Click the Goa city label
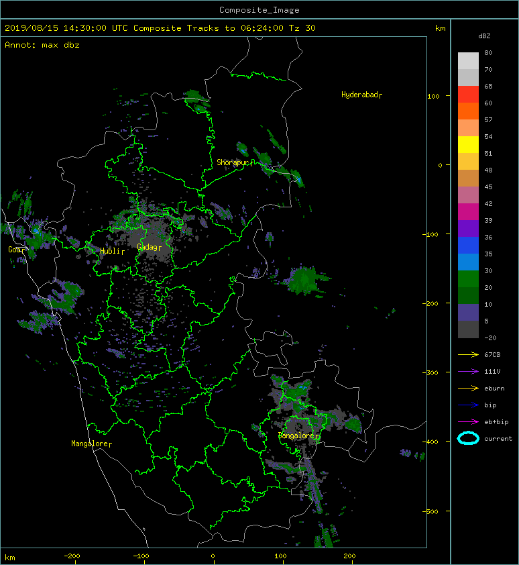The image size is (519, 565). [x=17, y=250]
